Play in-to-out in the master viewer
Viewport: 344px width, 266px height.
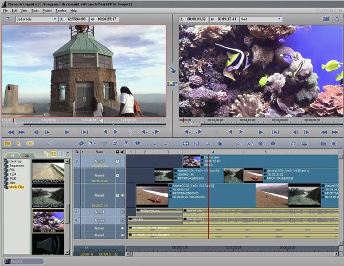click(275, 132)
